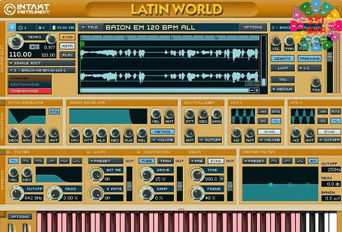Click the Delay OUT level slider
Image resolution: width=342 pixels, height=232 pixels.
click(230, 184)
